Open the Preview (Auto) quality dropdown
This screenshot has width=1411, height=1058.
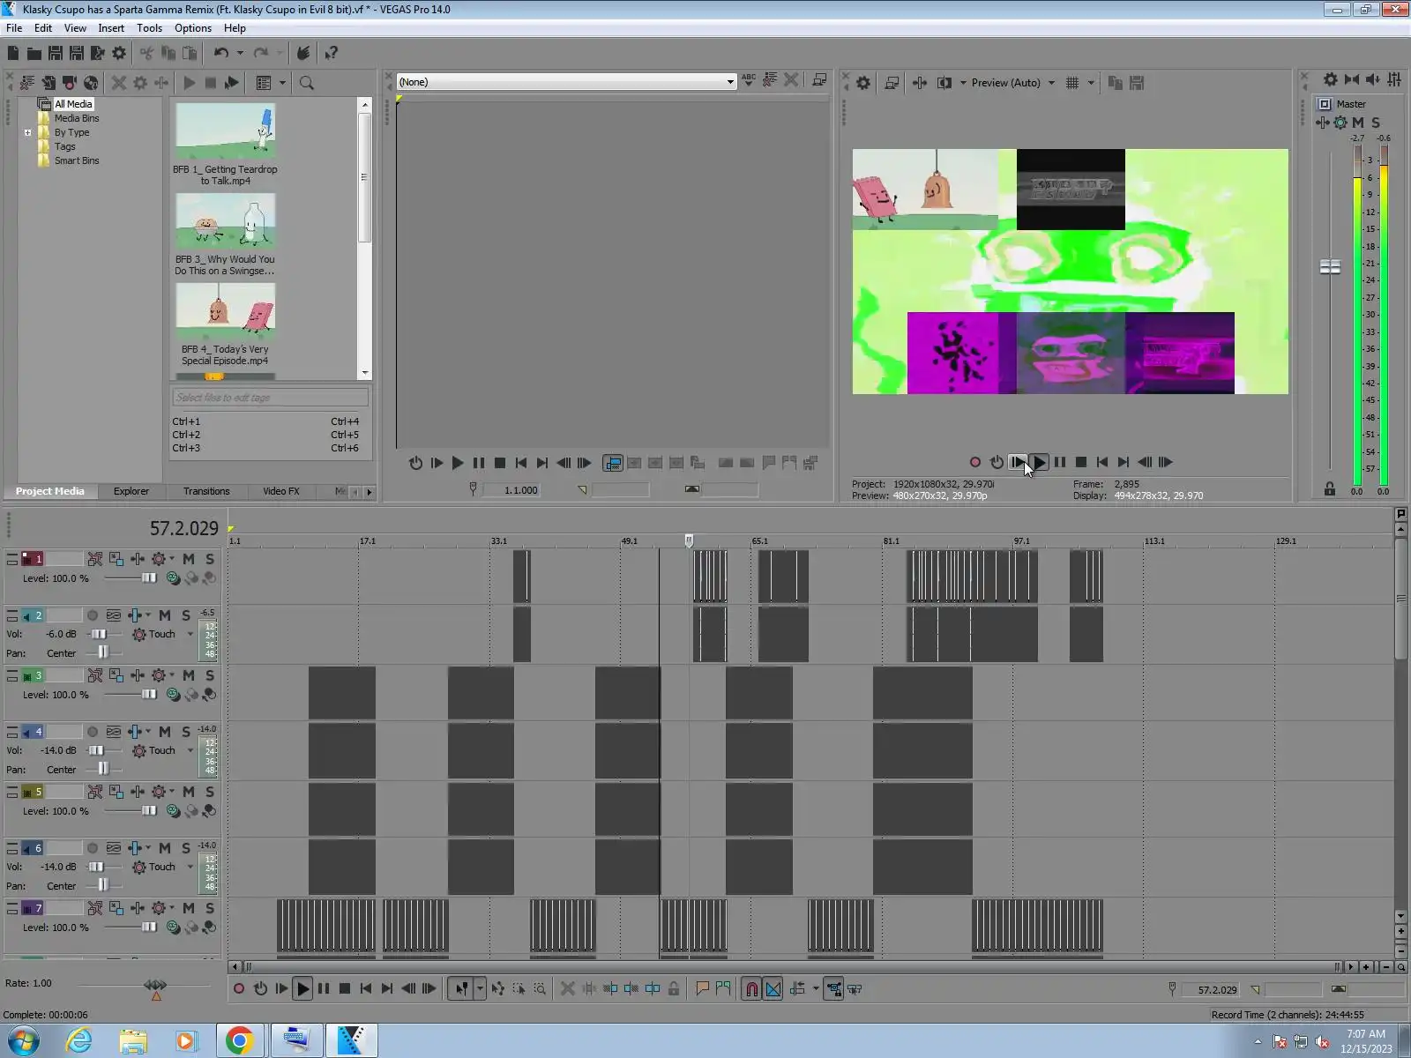[x=1051, y=83]
